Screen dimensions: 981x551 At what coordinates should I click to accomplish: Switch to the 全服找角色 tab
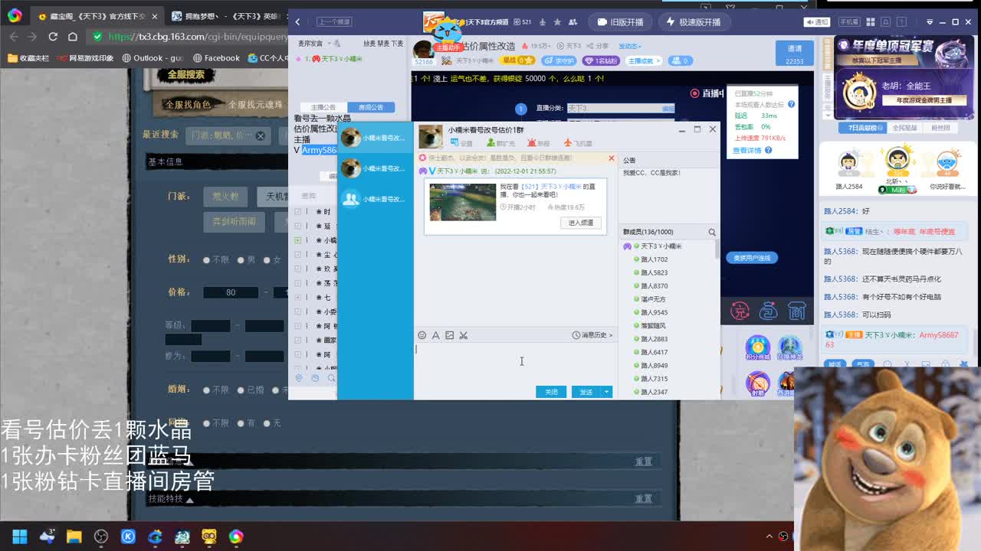pyautogui.click(x=188, y=105)
